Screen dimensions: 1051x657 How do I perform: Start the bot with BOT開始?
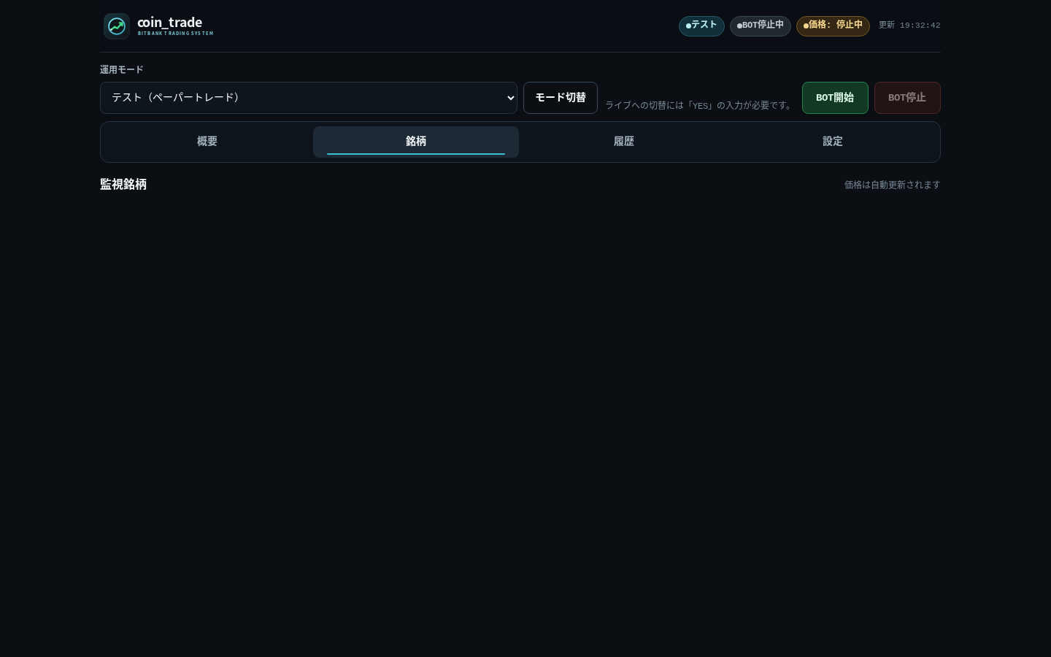[835, 98]
